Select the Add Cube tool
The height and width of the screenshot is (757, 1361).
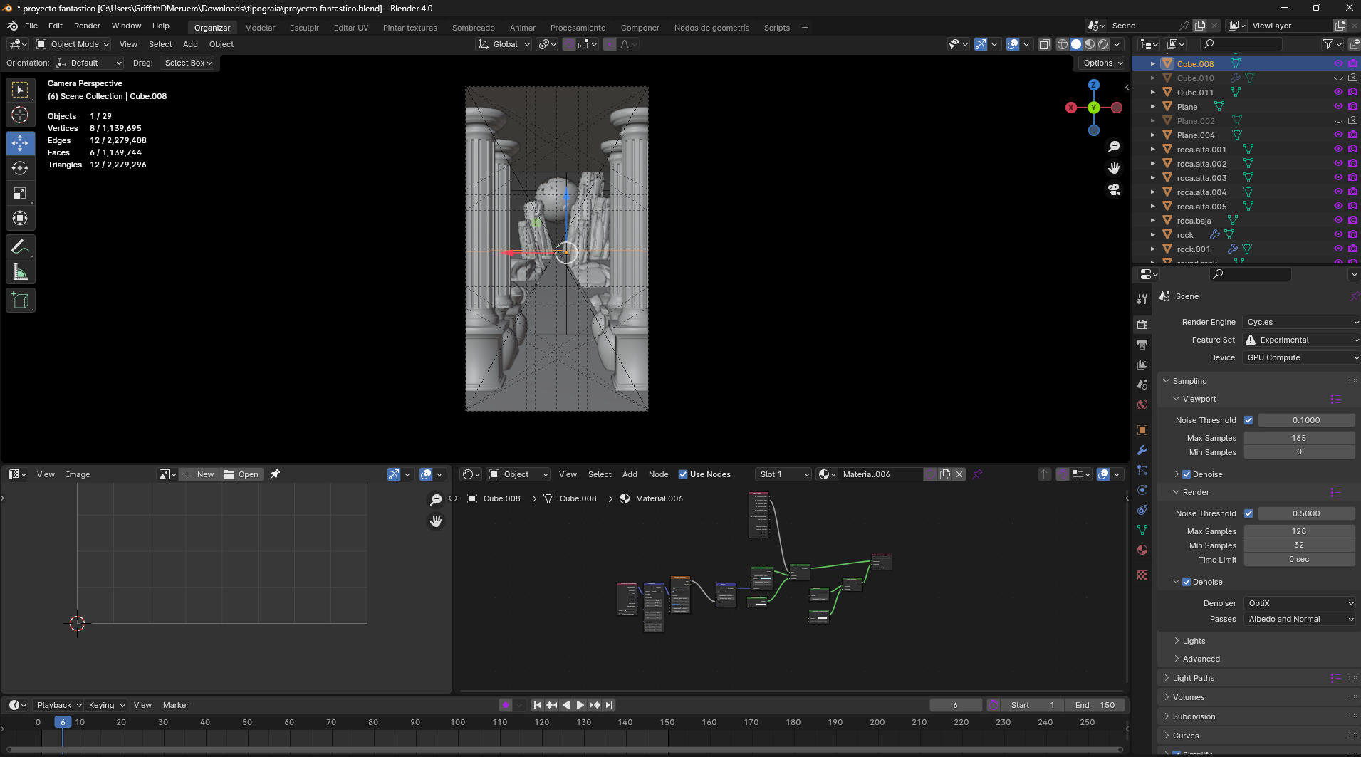pos(20,300)
